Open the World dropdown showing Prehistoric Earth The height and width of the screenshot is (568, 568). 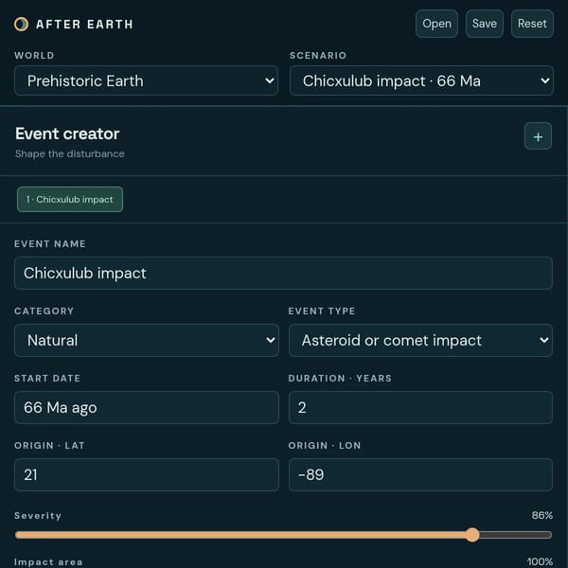pyautogui.click(x=146, y=80)
